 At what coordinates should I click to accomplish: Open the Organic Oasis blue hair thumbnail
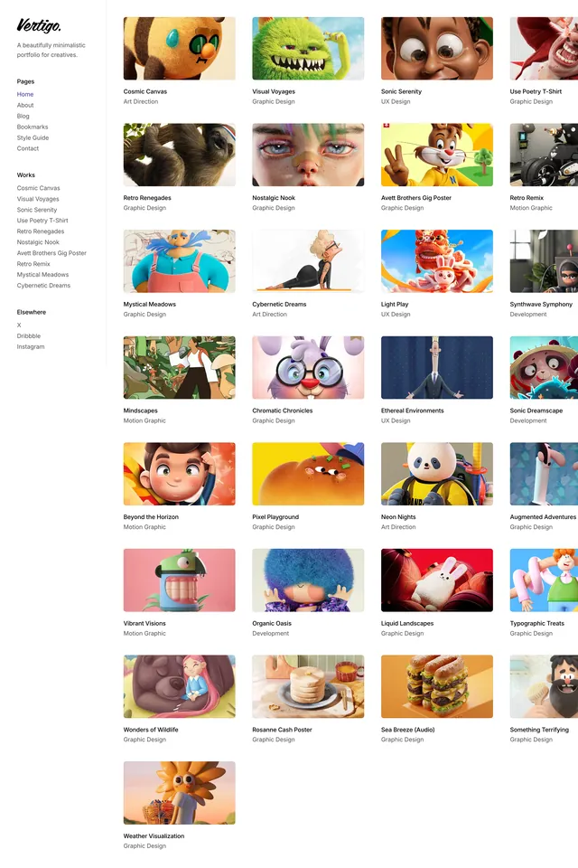[308, 580]
